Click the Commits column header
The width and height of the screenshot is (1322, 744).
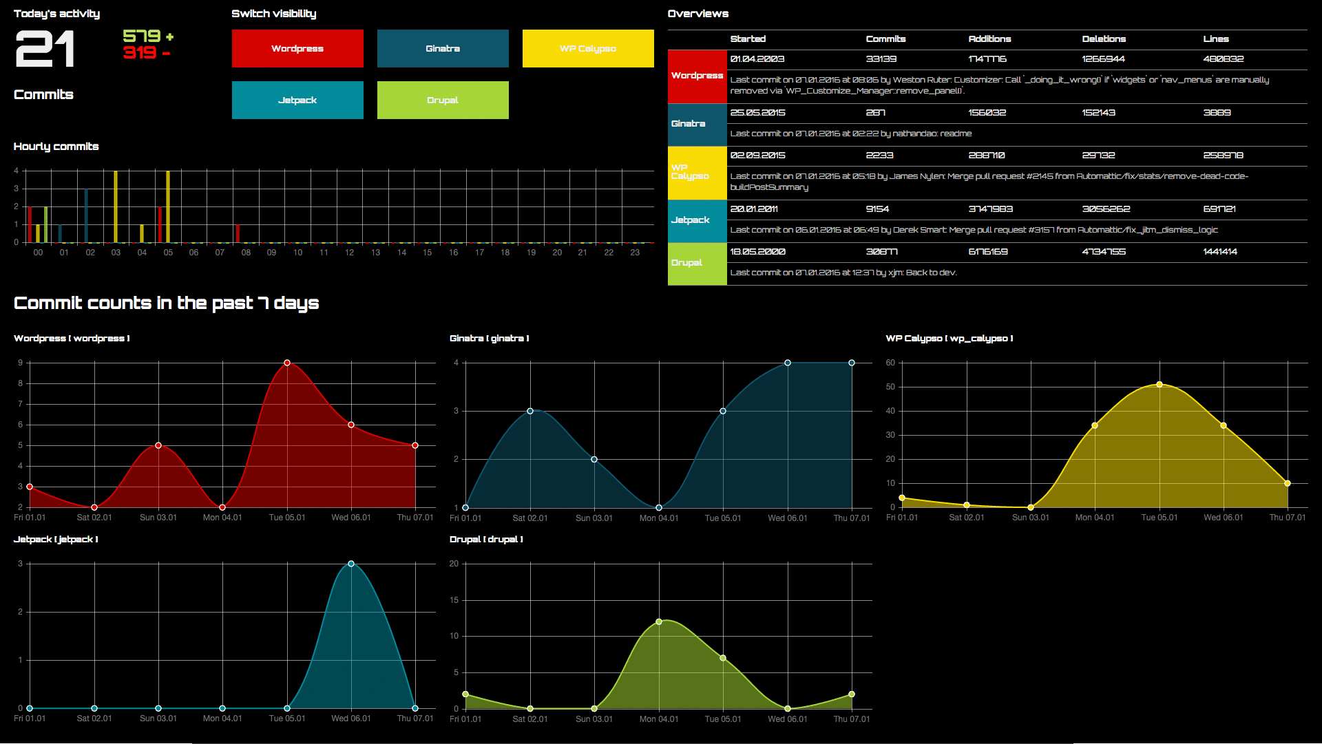(x=885, y=39)
